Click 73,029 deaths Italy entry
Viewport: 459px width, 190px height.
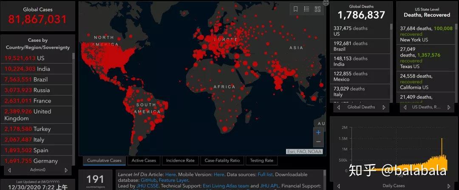[360, 92]
